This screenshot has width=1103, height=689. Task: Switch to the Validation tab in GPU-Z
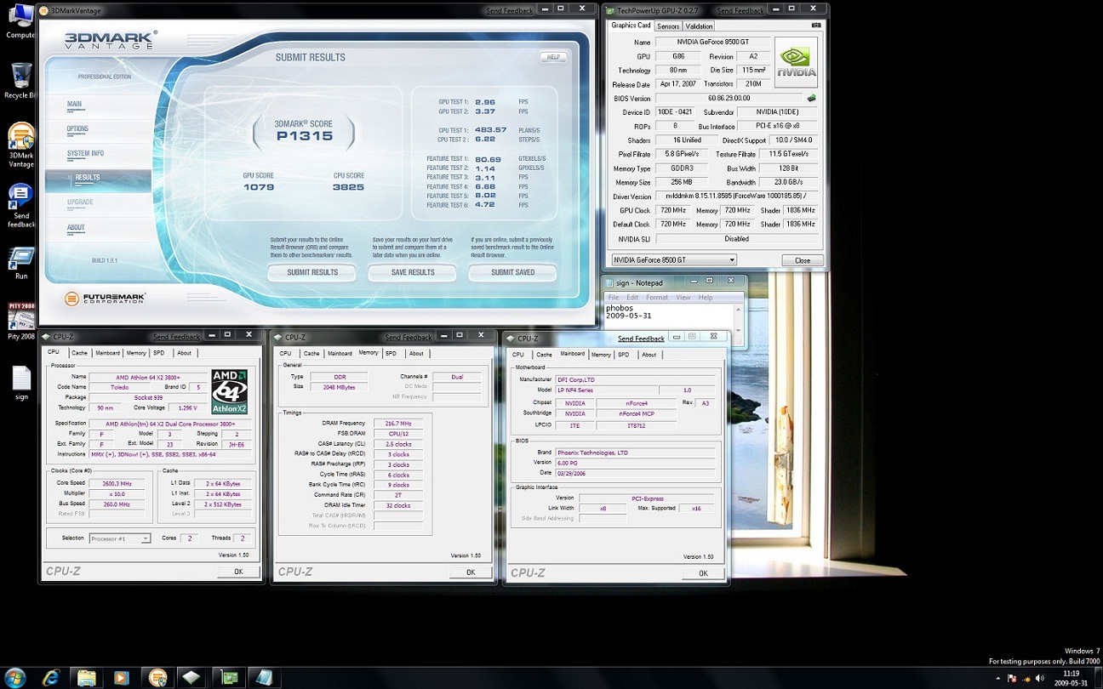700,26
